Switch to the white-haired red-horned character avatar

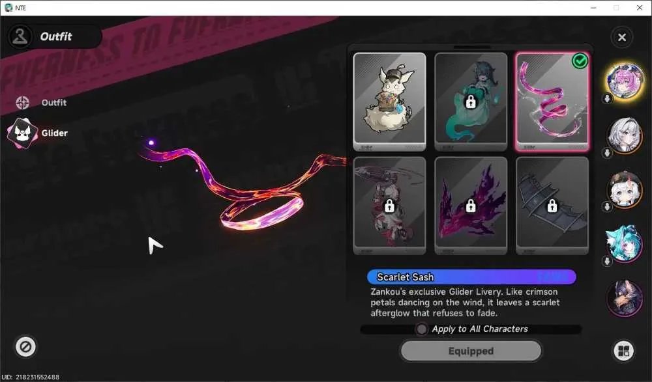625,189
